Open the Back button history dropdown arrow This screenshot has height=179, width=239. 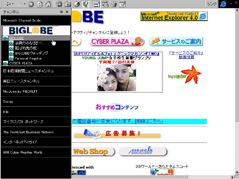point(13,4)
